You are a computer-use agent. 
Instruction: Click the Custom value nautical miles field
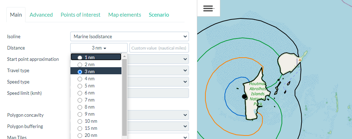pyautogui.click(x=159, y=48)
